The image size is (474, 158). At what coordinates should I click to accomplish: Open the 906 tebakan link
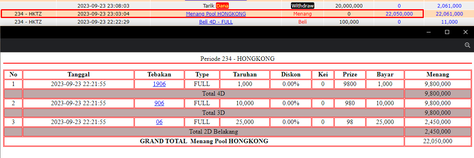(159, 103)
